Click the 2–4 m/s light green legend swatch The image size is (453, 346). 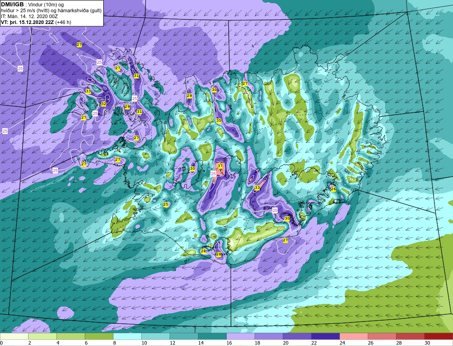43,336
